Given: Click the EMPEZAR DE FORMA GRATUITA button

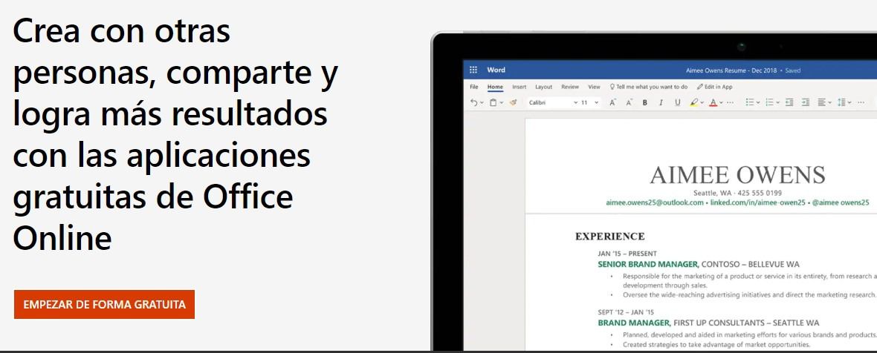Looking at the screenshot, I should 104,305.
